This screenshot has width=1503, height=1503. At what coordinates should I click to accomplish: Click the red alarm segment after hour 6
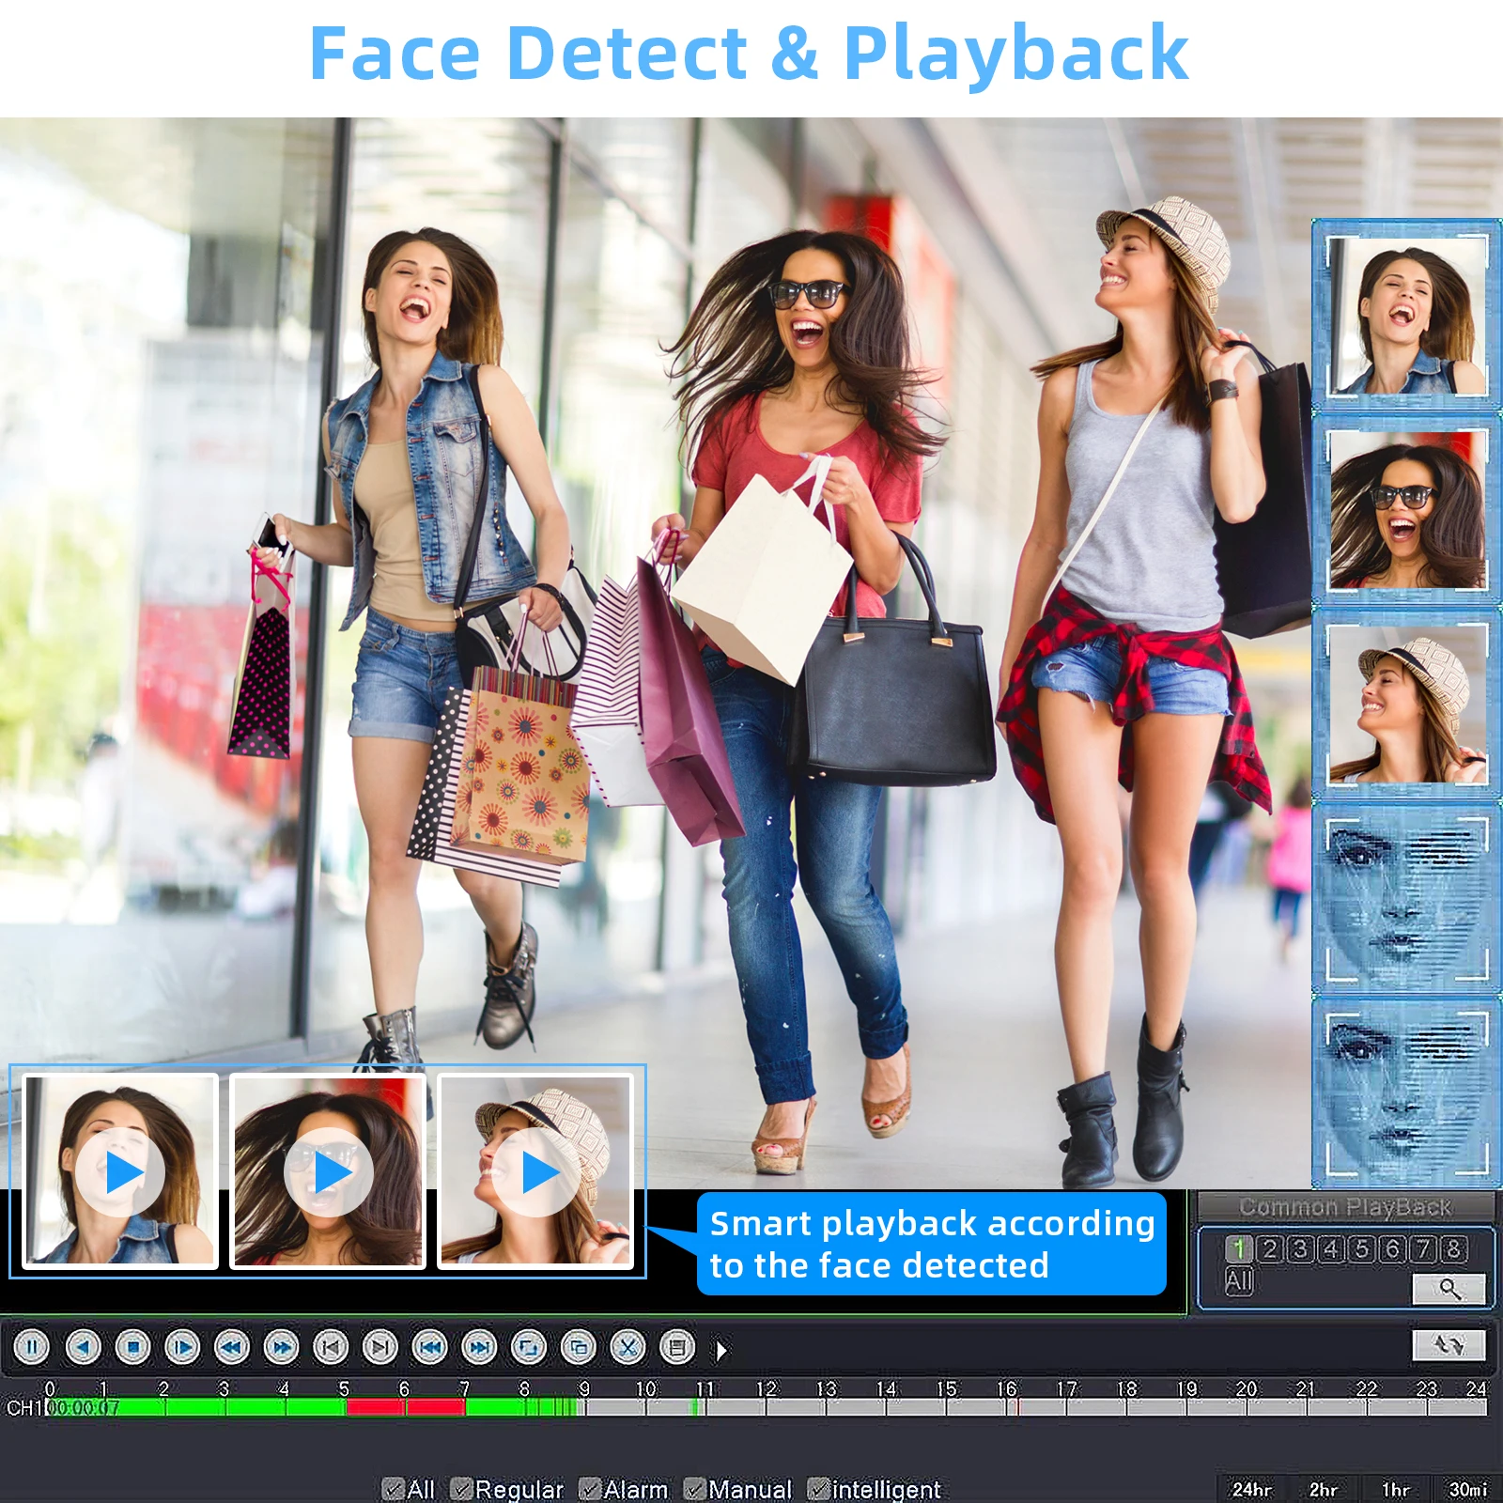click(x=436, y=1407)
